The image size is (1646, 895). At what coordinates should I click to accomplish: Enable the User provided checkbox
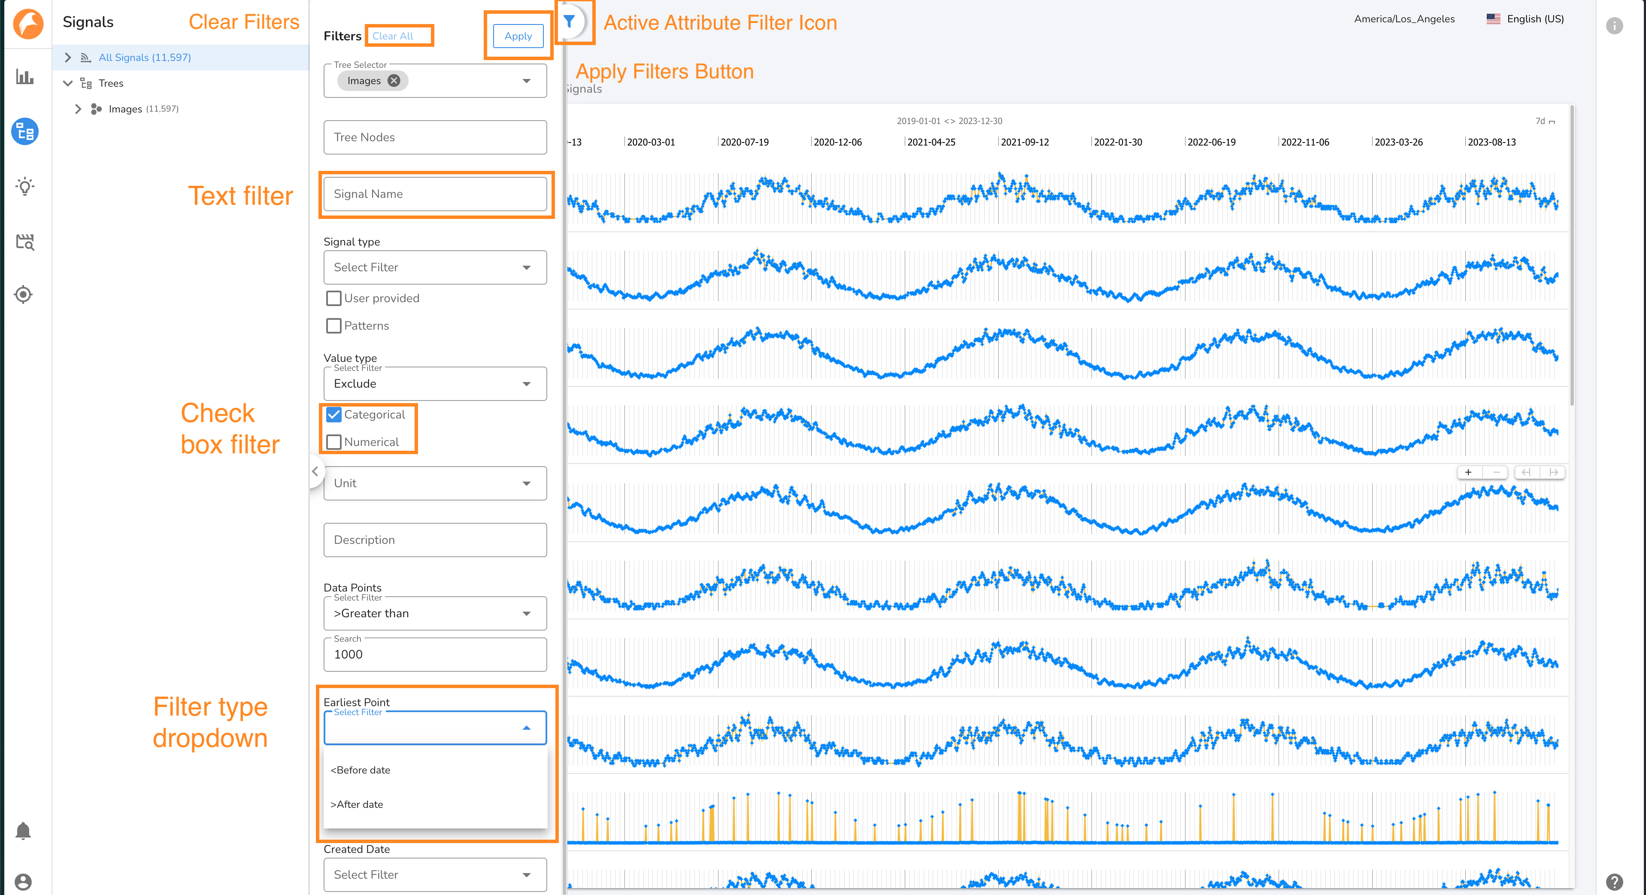(x=333, y=298)
